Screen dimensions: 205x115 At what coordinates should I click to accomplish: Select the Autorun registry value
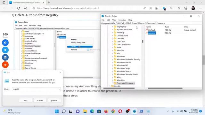click(152, 33)
